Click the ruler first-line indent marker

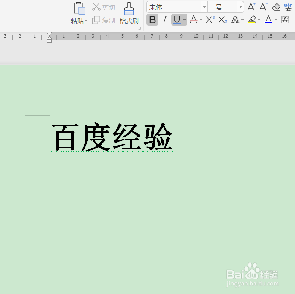(49, 34)
